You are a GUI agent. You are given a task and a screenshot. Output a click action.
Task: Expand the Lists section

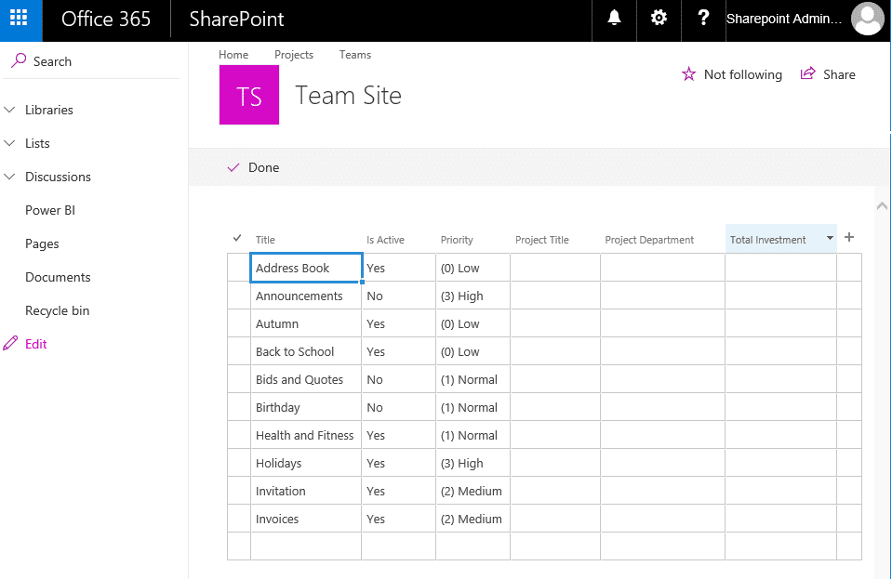coord(9,143)
